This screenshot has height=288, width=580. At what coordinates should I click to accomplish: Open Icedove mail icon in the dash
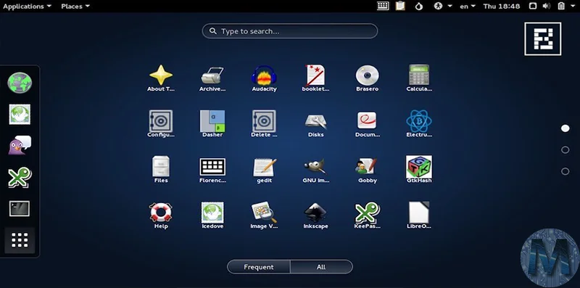(x=20, y=115)
